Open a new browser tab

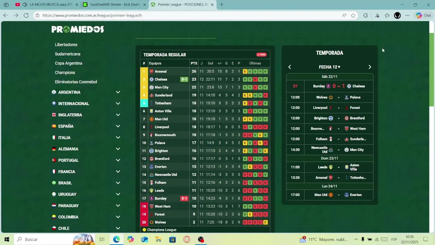click(x=222, y=5)
